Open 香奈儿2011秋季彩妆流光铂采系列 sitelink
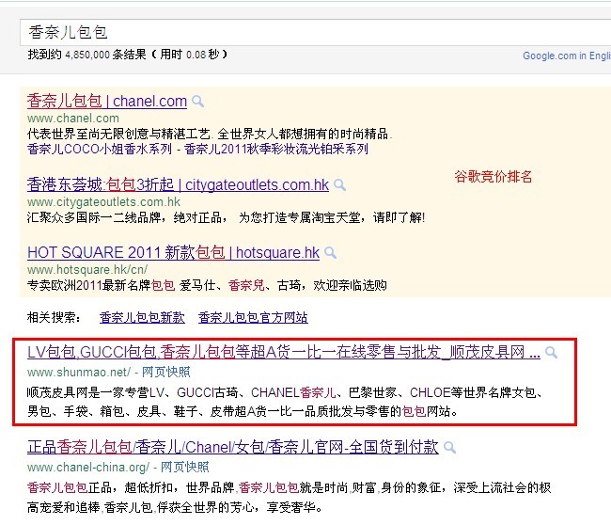Image resolution: width=611 pixels, height=525 pixels. pos(276,149)
